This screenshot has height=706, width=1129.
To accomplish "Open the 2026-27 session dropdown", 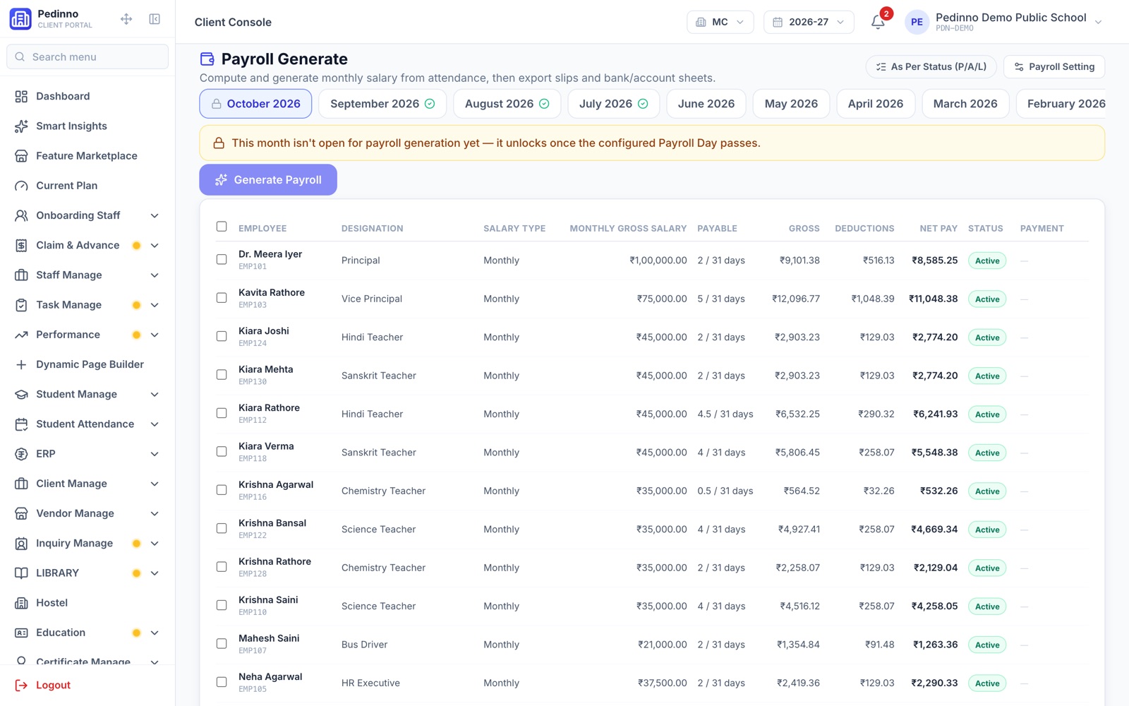I will 809,22.
